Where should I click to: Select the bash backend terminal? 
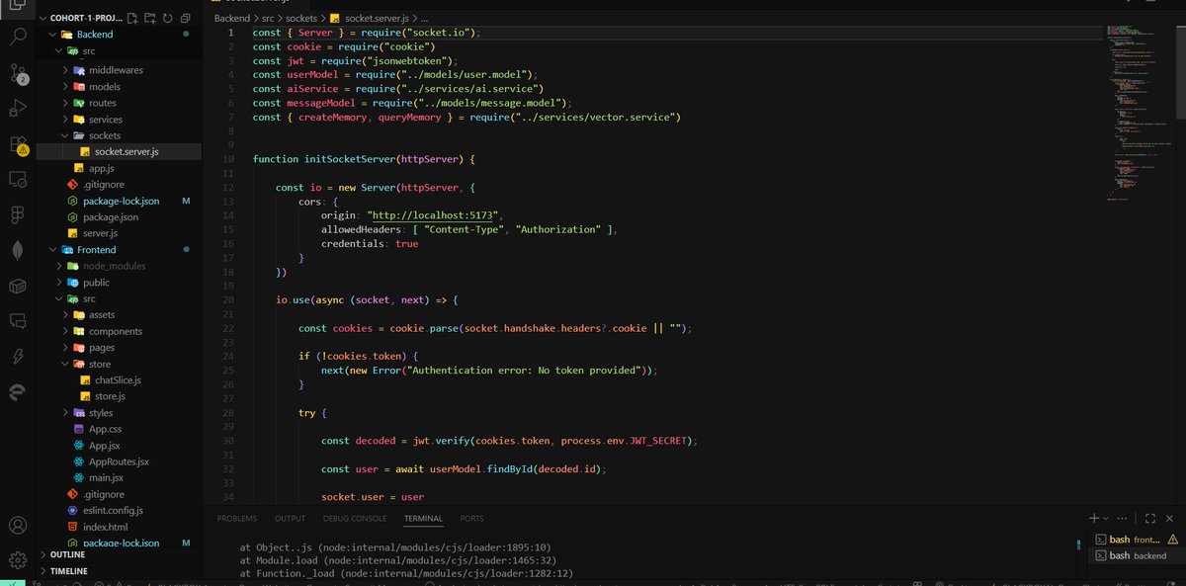click(x=1137, y=555)
